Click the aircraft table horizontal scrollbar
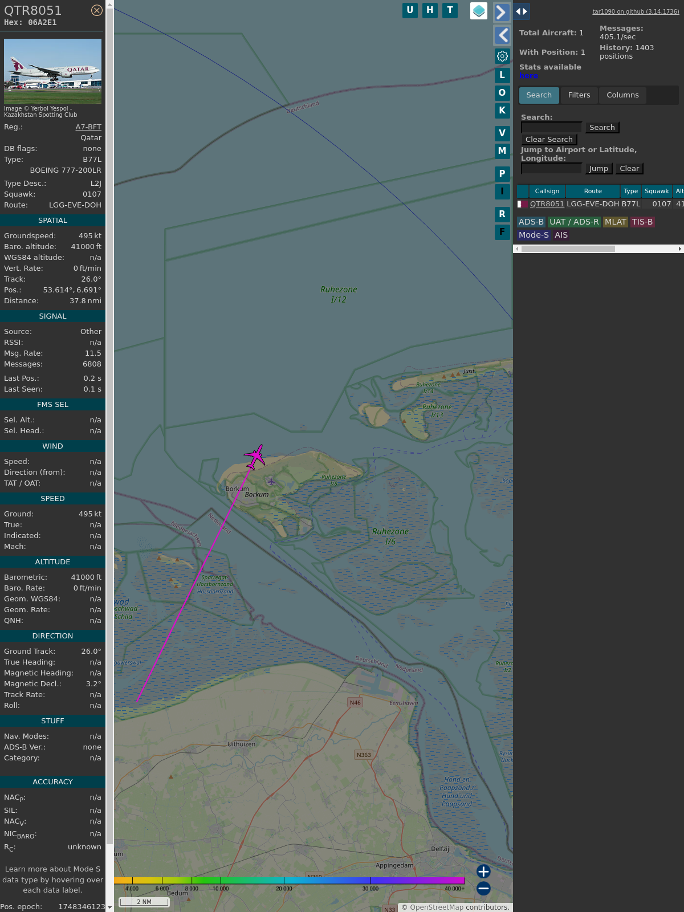The height and width of the screenshot is (912, 684). point(568,249)
